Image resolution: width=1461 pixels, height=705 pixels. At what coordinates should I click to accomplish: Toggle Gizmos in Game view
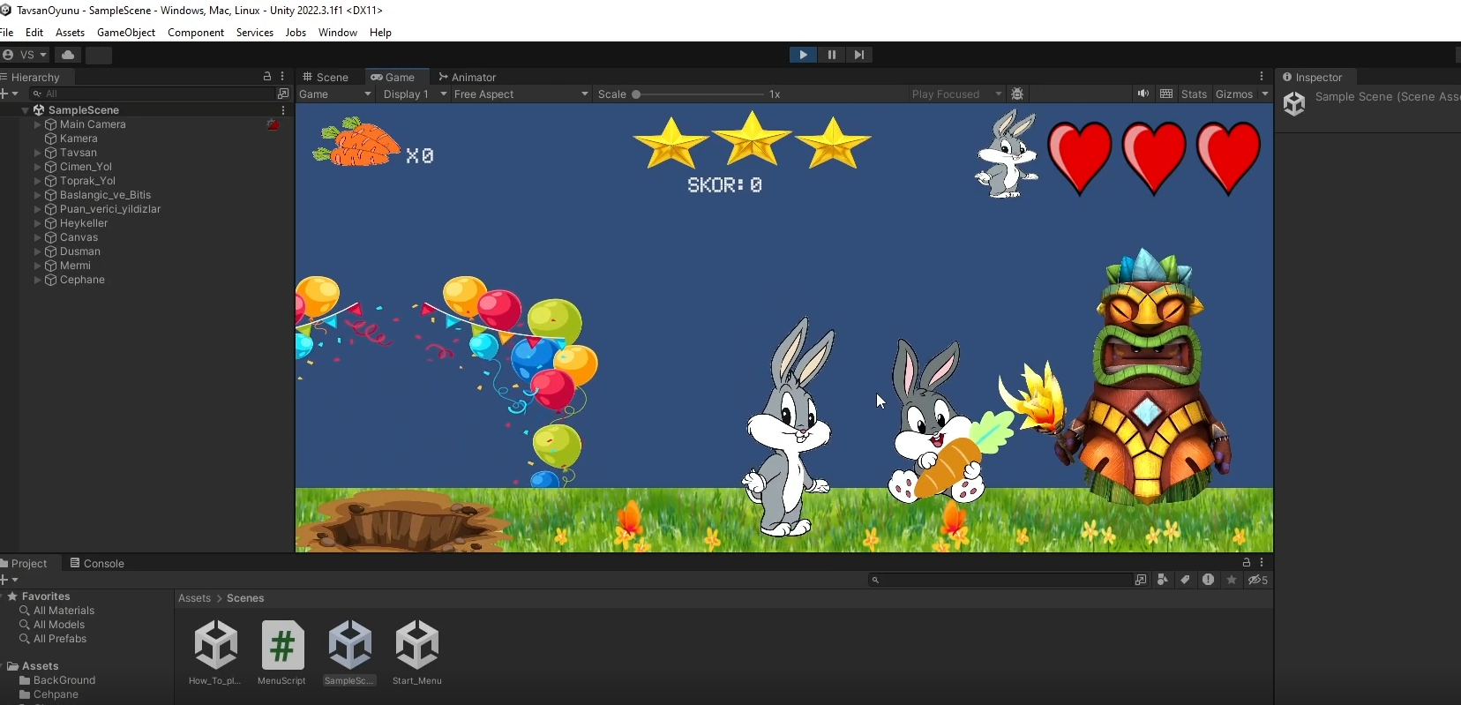click(1234, 94)
